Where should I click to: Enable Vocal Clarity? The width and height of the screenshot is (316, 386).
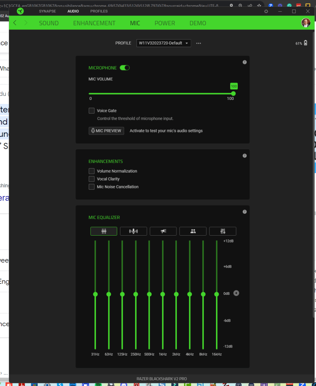click(91, 179)
